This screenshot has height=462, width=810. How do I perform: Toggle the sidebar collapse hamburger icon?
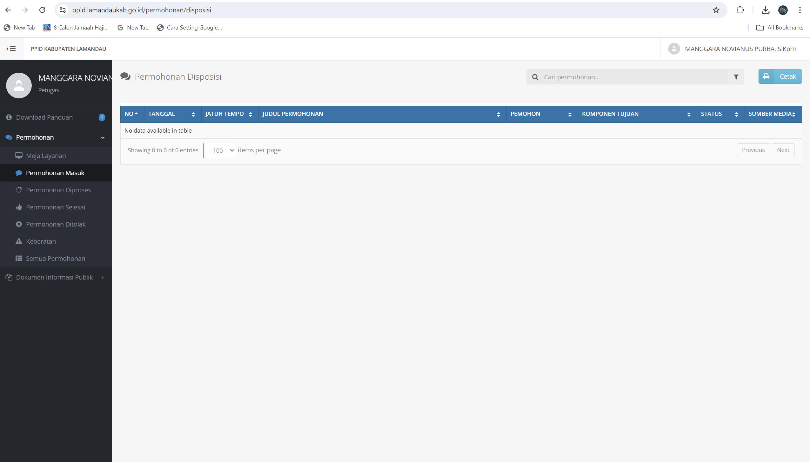(11, 49)
